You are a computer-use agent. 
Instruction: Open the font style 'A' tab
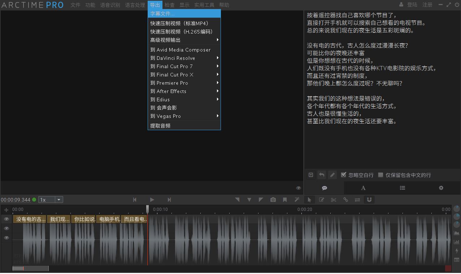click(364, 188)
